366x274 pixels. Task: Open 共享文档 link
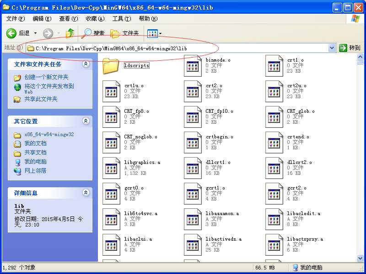point(35,153)
